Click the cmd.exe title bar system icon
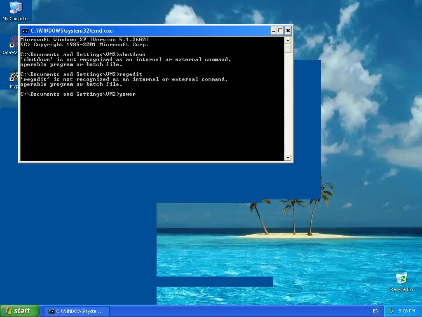422x317 pixels. (x=25, y=31)
